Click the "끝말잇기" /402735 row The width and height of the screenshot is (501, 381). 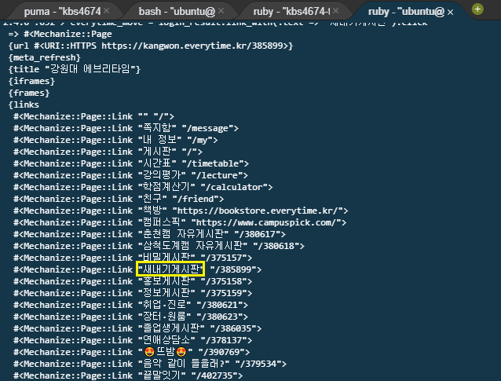128,376
